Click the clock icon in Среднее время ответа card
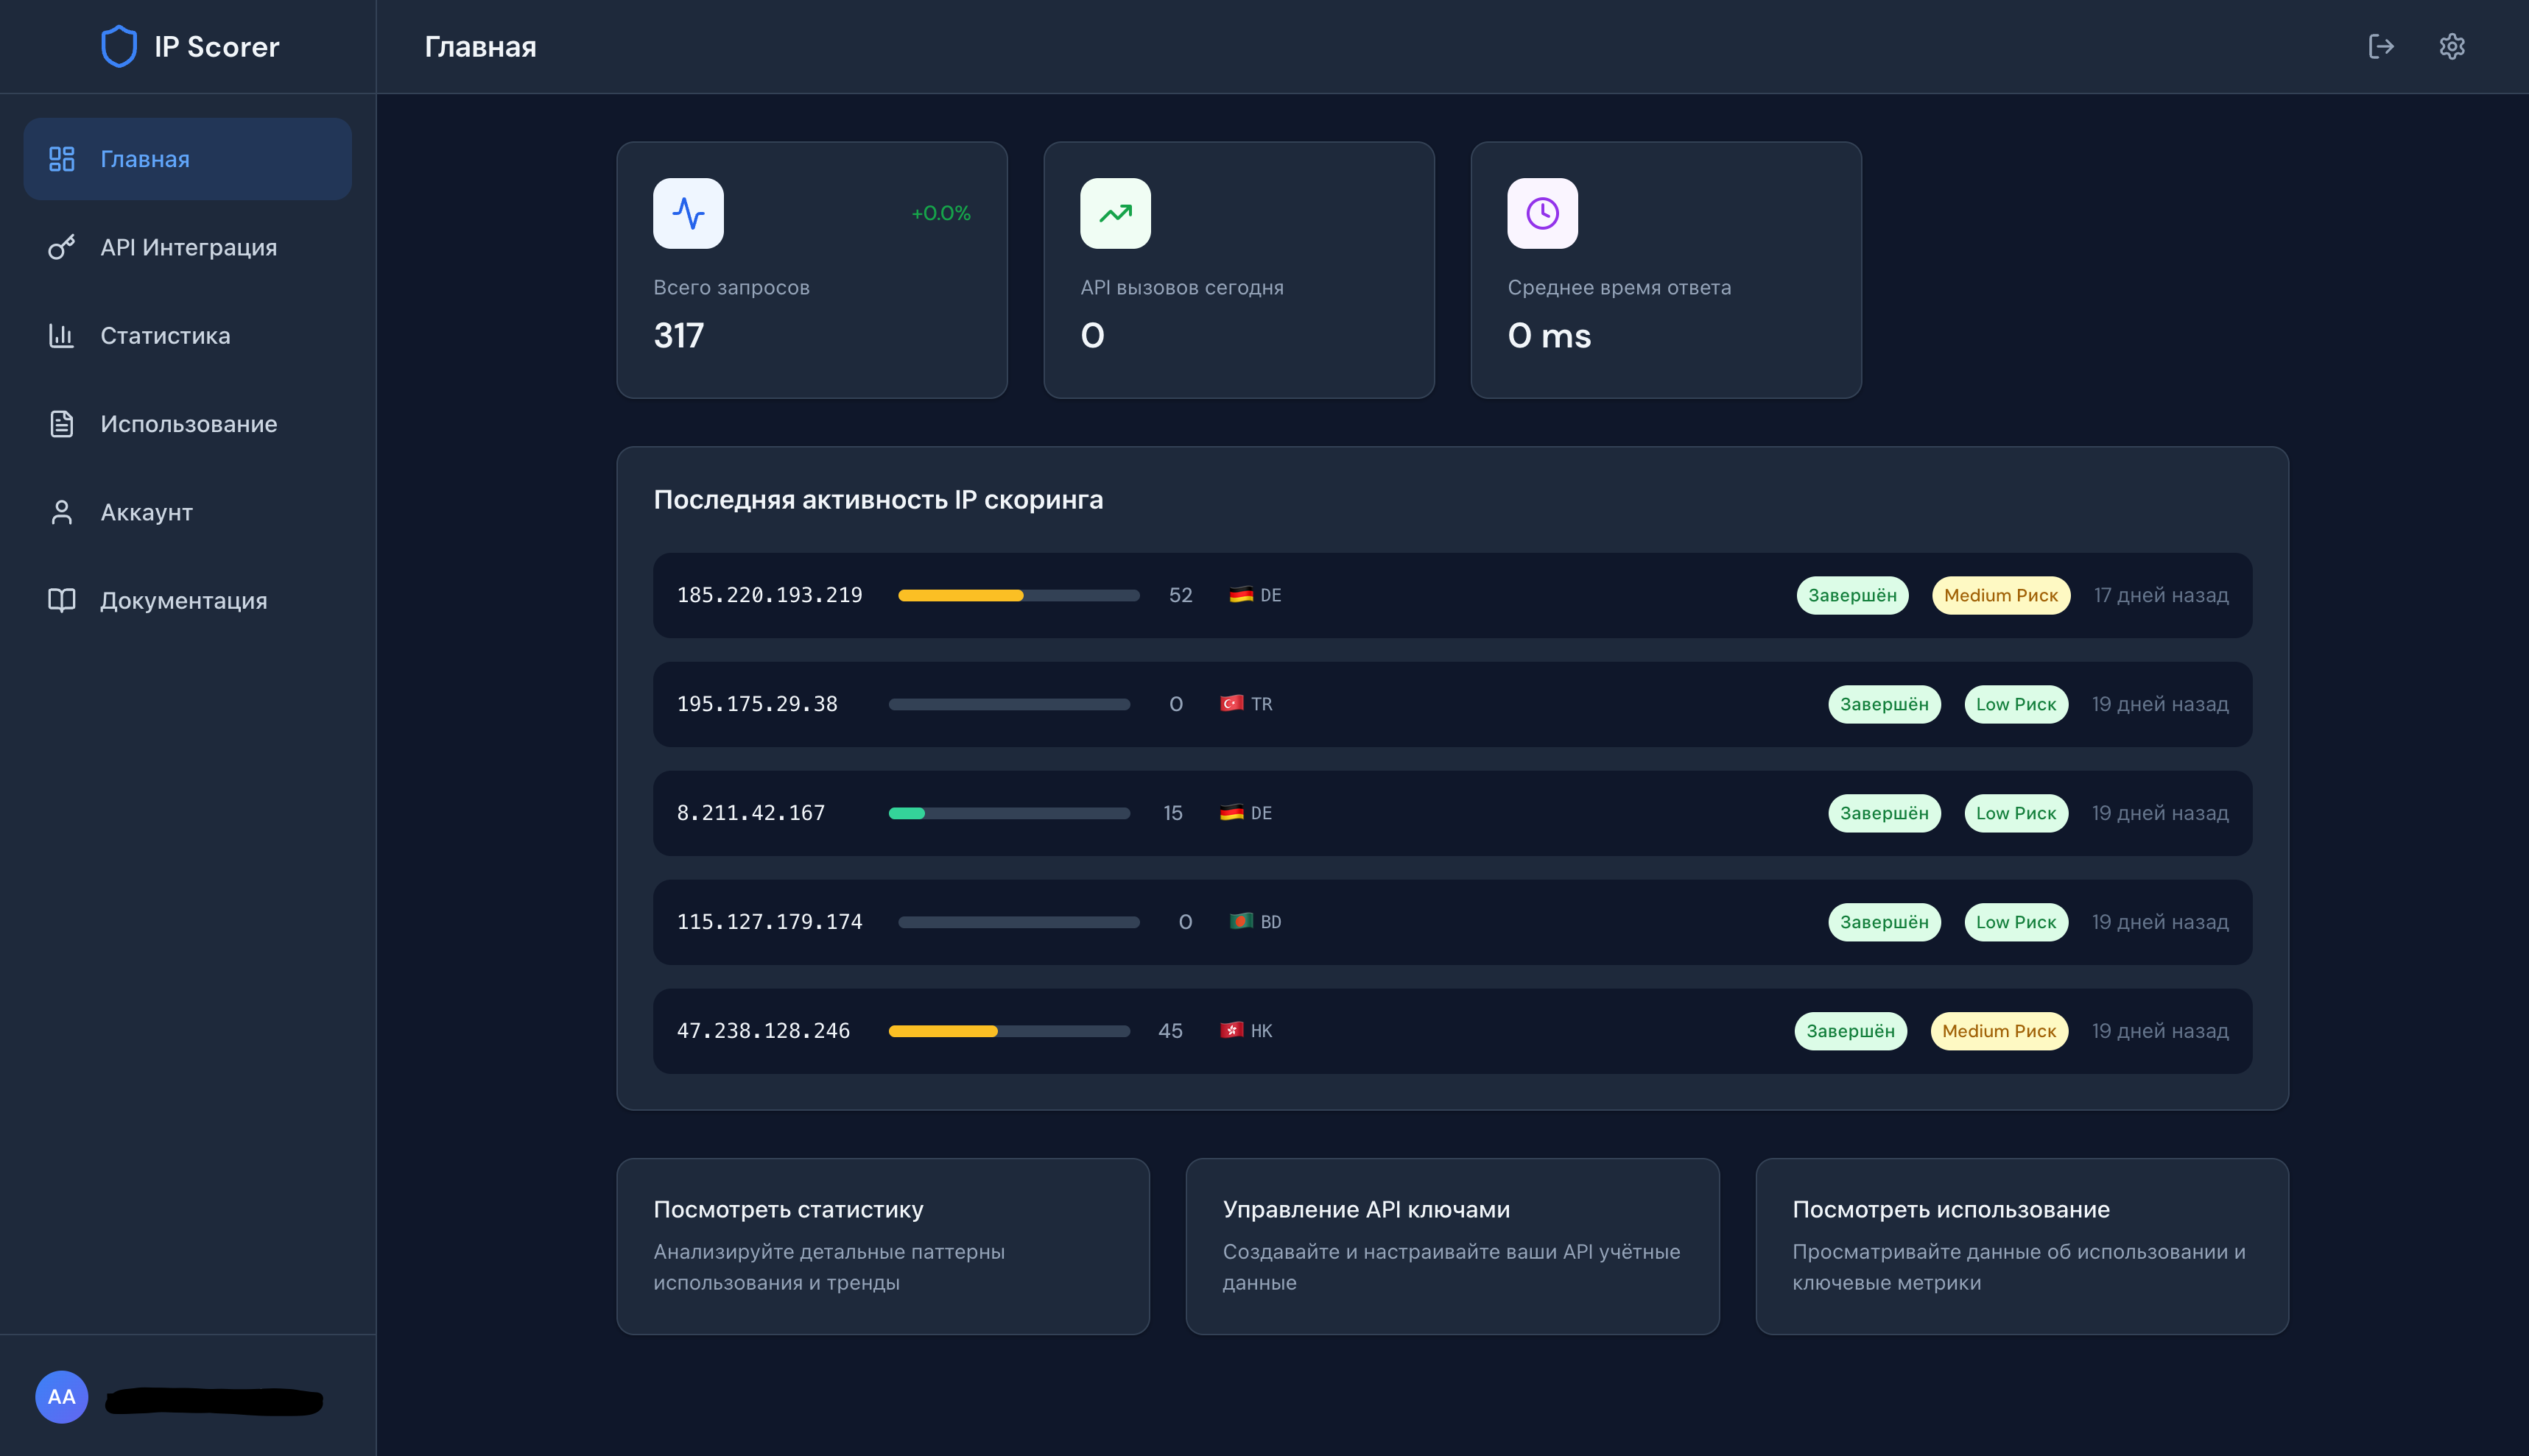2529x1456 pixels. click(x=1543, y=213)
